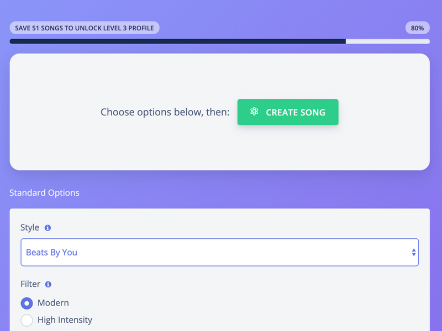Click the Style dropdown arrows
Screen dimensions: 442x331
click(413, 252)
